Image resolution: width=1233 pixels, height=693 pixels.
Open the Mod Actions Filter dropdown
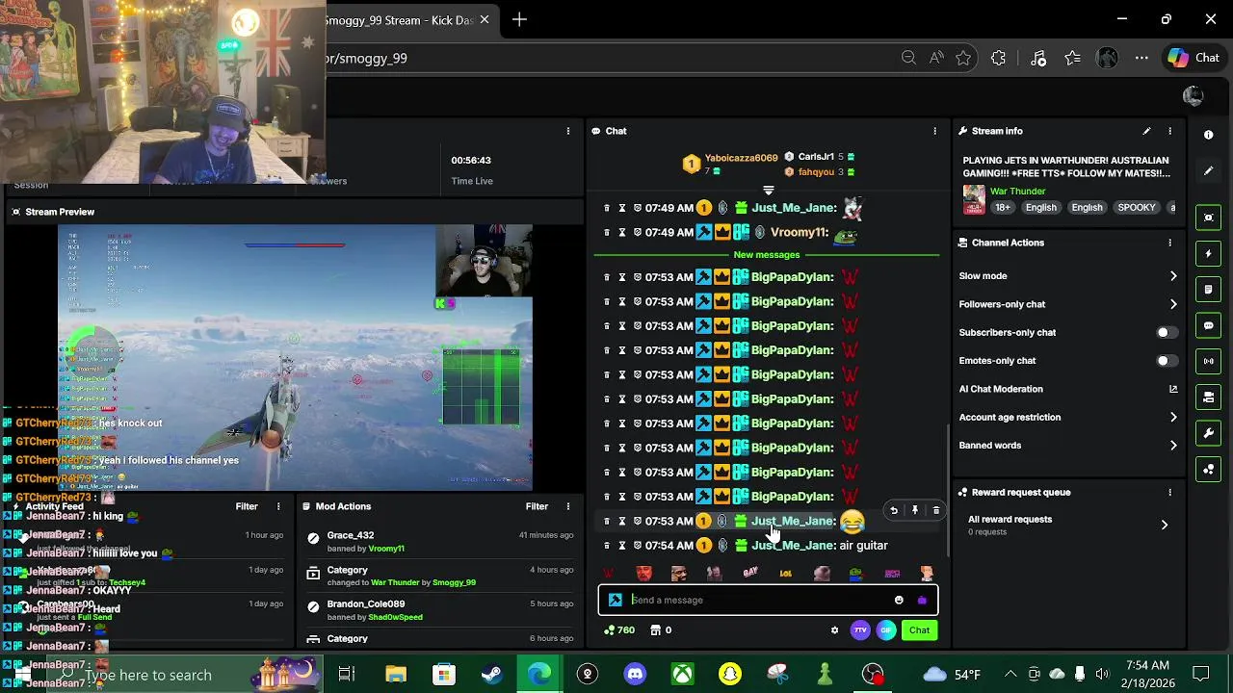tap(537, 506)
